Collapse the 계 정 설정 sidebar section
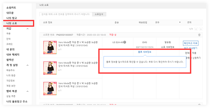Image resolution: width=210 pixels, height=108 pixels. [x=28, y=65]
